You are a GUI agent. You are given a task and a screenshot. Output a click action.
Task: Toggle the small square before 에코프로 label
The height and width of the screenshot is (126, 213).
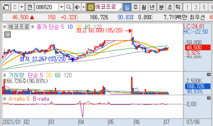pos(5,27)
